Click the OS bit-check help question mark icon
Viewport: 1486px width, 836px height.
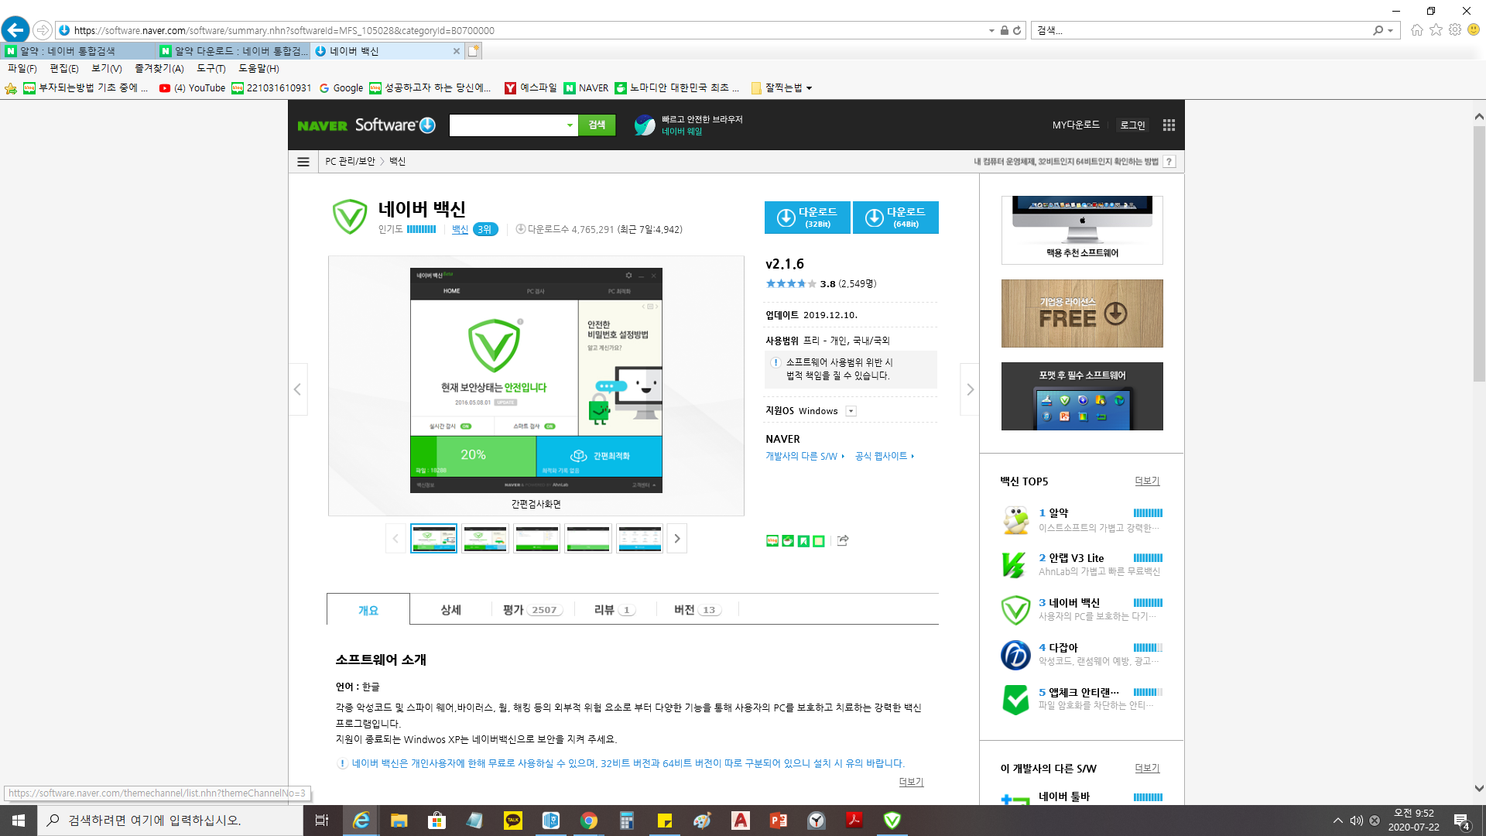click(1169, 162)
